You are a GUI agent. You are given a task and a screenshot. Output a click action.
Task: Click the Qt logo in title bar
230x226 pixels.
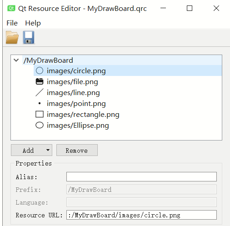click(11, 8)
